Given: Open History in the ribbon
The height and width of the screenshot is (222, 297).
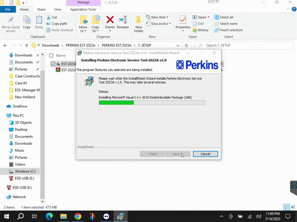Looking at the screenshot, I should [200, 30].
